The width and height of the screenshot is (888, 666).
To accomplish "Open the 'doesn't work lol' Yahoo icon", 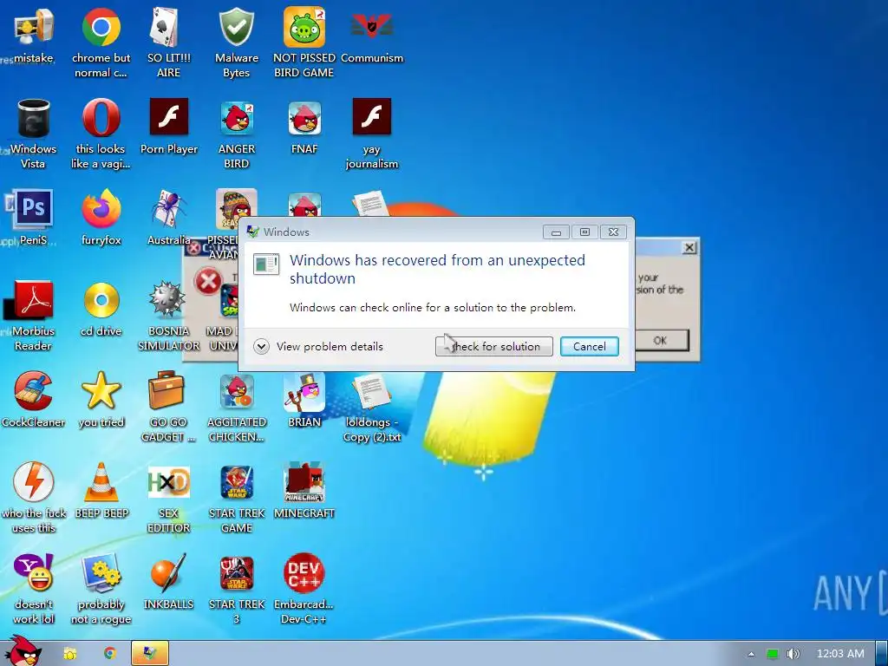I will (x=34, y=572).
